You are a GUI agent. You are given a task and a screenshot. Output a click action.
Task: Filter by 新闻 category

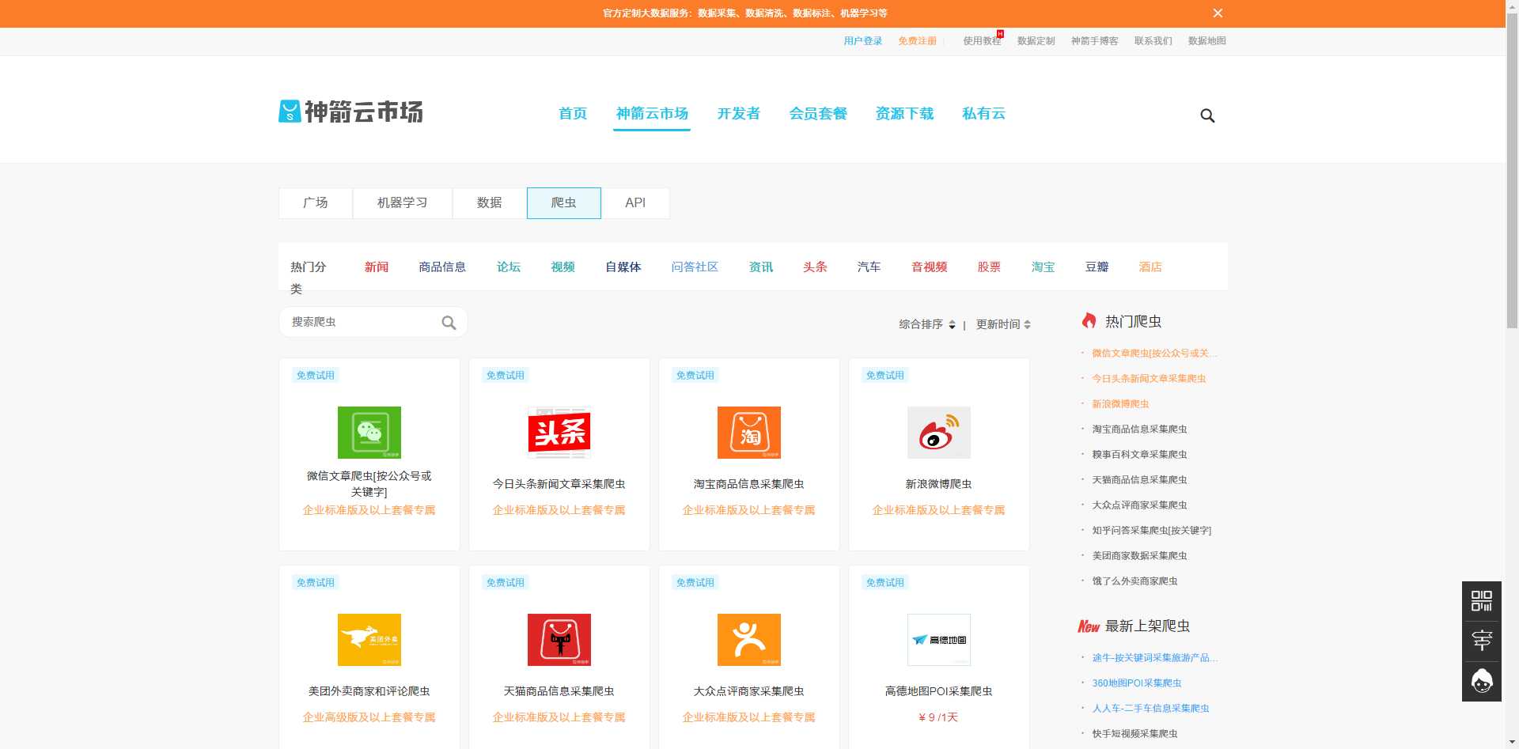tap(377, 267)
